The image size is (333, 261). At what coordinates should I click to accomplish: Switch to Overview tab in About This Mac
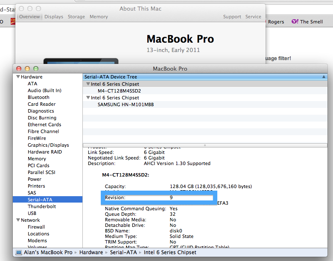29,17
